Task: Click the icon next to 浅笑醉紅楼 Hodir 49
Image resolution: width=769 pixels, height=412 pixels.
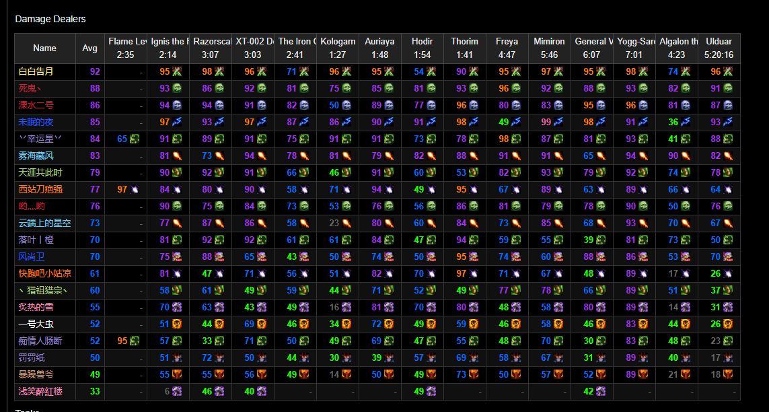Action: [431, 391]
